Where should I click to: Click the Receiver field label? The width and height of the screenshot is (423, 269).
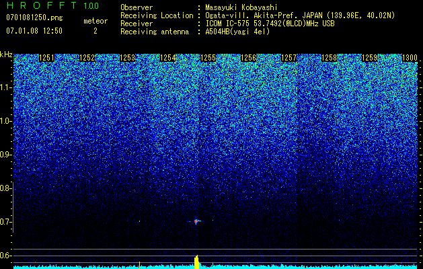click(137, 24)
